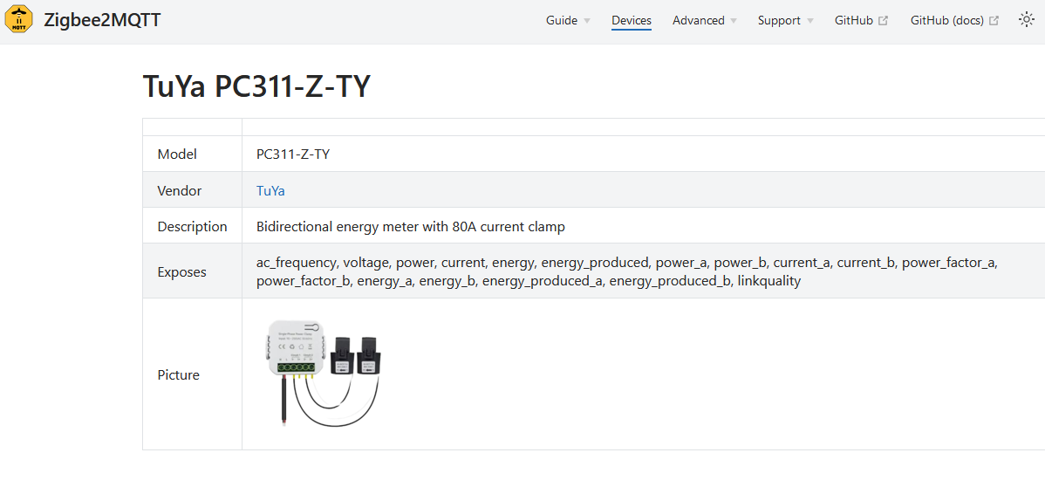Image resolution: width=1045 pixels, height=487 pixels.
Task: Expand the Guide dropdown menu
Action: (x=568, y=21)
